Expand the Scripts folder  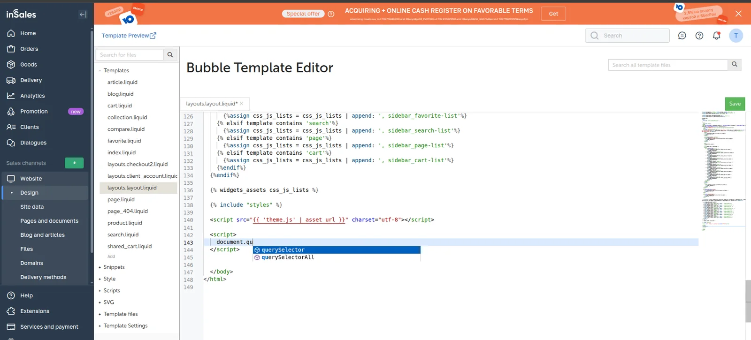coord(100,291)
